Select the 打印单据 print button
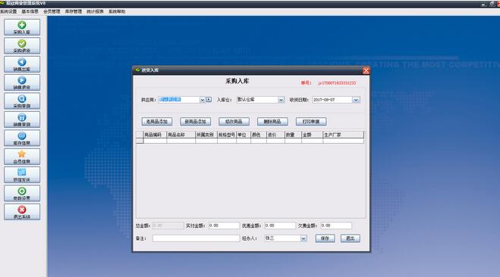 tap(311, 122)
